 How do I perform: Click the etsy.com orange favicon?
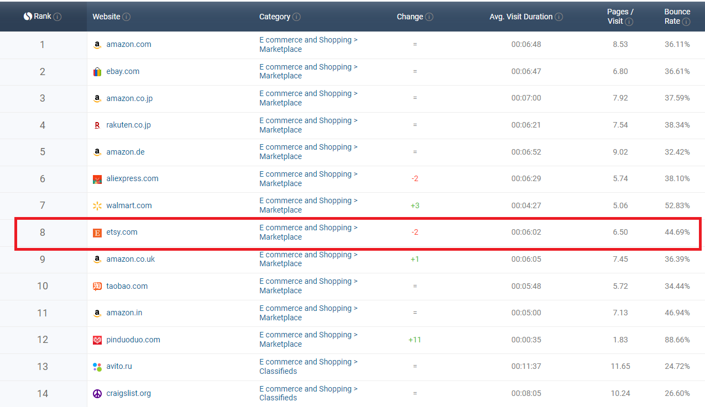click(x=97, y=232)
